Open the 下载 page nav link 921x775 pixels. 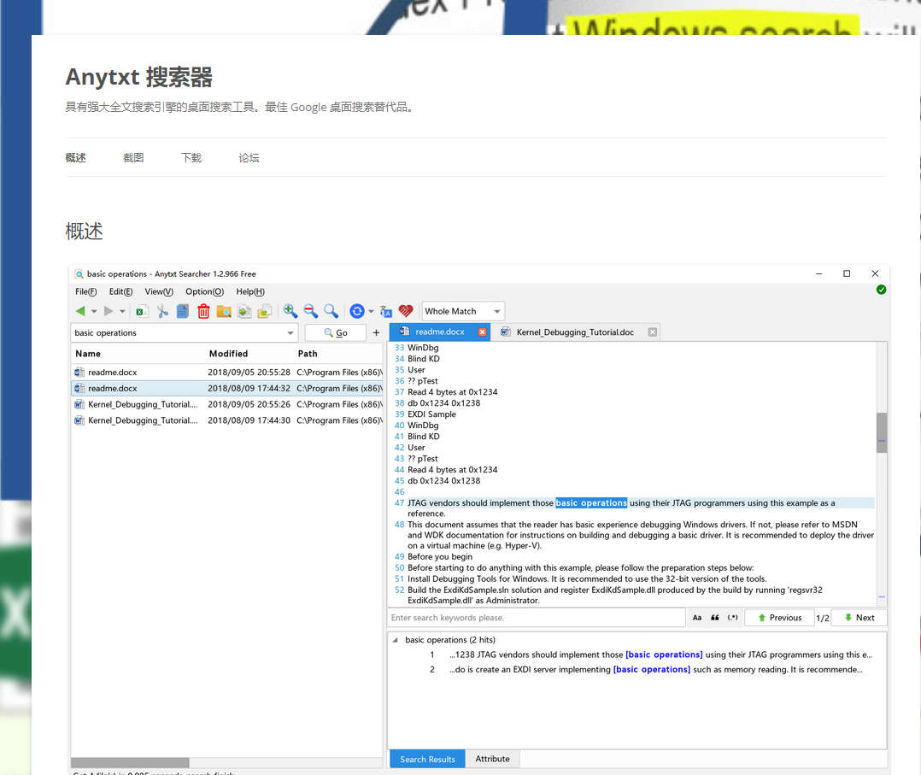coord(191,157)
